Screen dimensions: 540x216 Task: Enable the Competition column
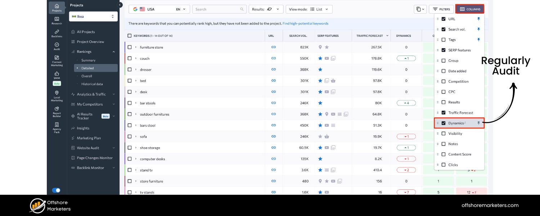pyautogui.click(x=444, y=81)
